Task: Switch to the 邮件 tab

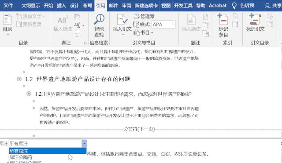Action: coord(114,6)
